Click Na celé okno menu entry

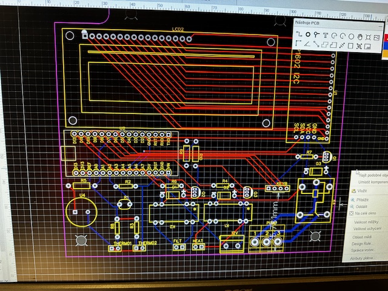pyautogui.click(x=366, y=213)
